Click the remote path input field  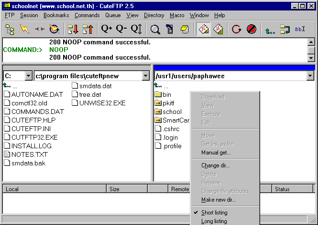[230, 76]
